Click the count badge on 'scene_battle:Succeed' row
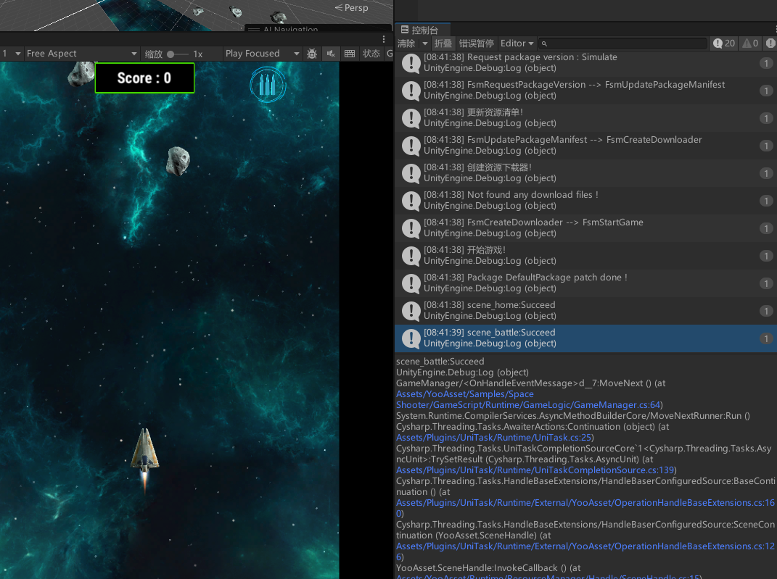777x579 pixels. [766, 338]
